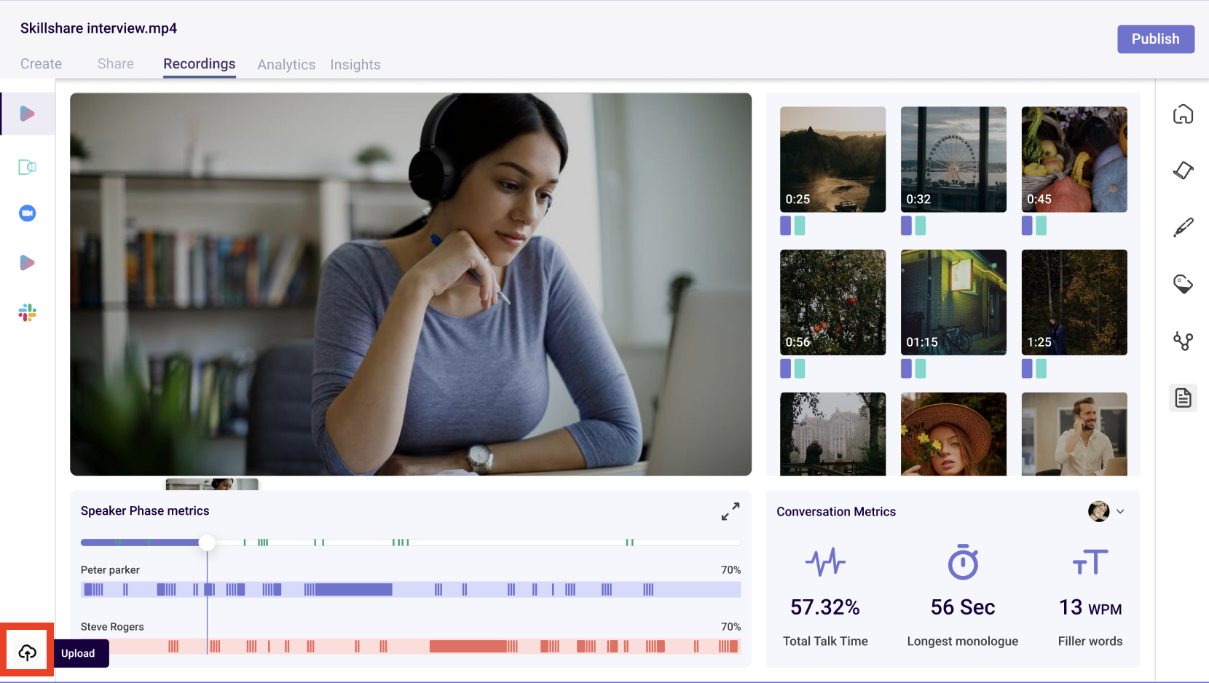Switch to the Create tab

(41, 63)
